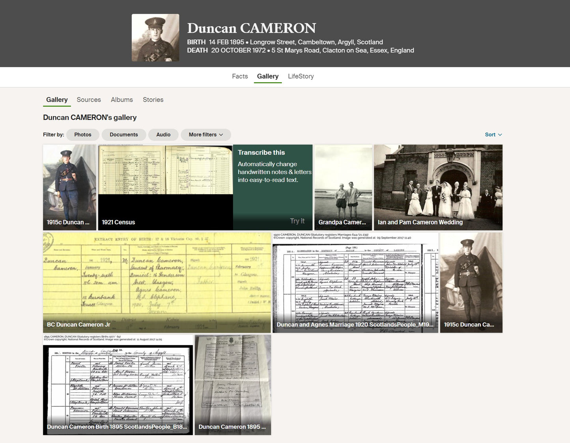Toggle the Photos filter chip

pyautogui.click(x=83, y=135)
